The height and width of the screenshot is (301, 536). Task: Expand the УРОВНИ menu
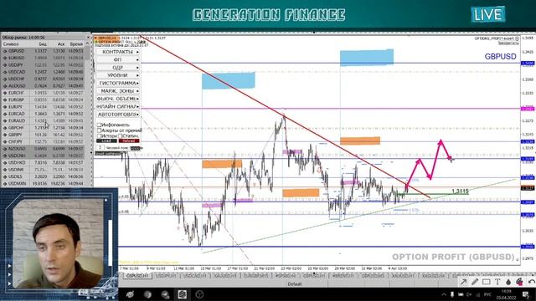pyautogui.click(x=118, y=75)
